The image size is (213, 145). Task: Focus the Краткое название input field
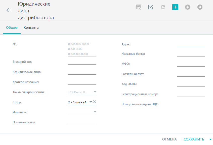click(x=82, y=82)
